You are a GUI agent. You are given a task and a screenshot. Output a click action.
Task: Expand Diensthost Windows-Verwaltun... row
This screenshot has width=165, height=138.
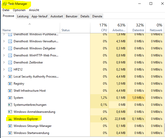coord(4,41)
